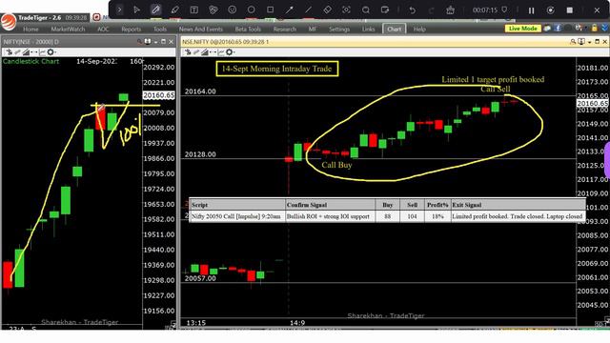Close the recording toolbar
The width and height of the screenshot is (610, 343).
(598, 10)
